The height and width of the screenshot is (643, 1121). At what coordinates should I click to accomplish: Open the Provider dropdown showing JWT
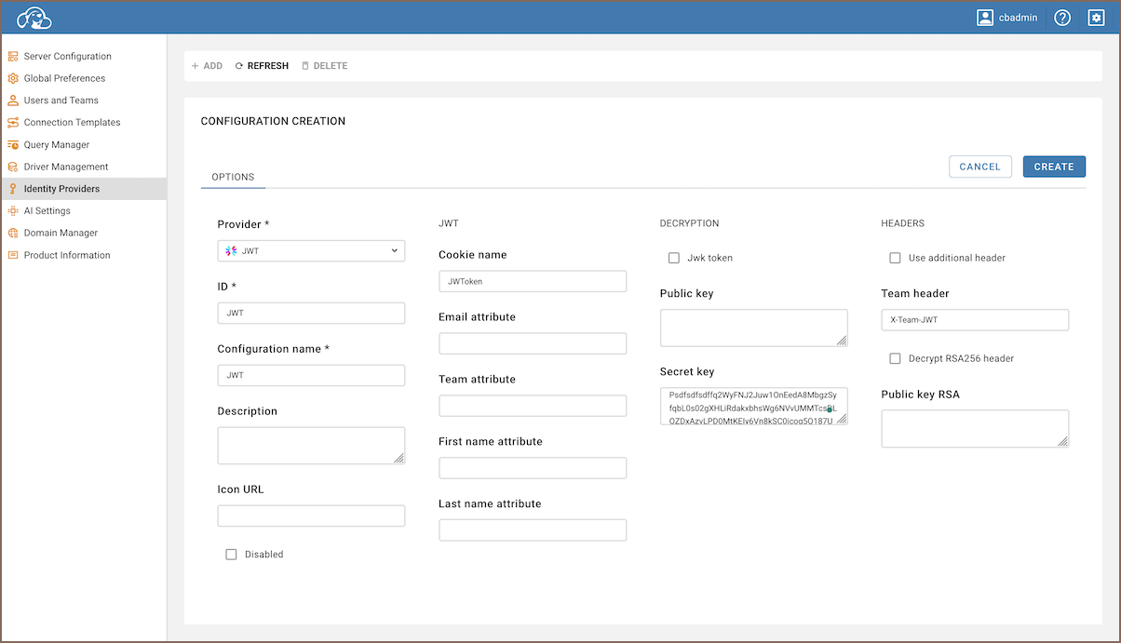pos(311,250)
